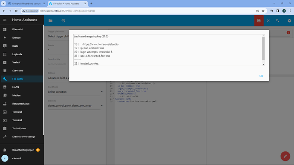This screenshot has width=294, height=165.
Task: Click the Search entity input field
Action: tap(58, 64)
